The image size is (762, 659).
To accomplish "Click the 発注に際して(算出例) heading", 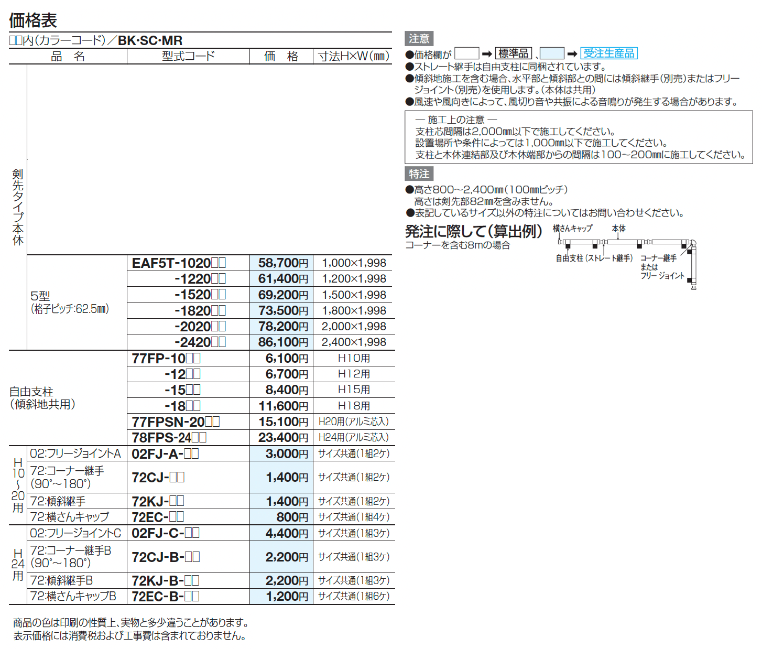I will coord(473,231).
